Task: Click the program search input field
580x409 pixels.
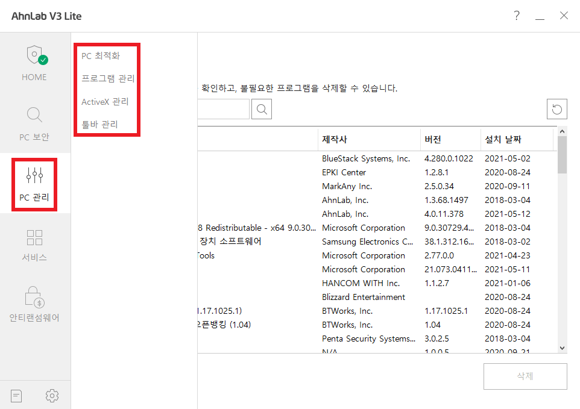Action: (x=223, y=109)
